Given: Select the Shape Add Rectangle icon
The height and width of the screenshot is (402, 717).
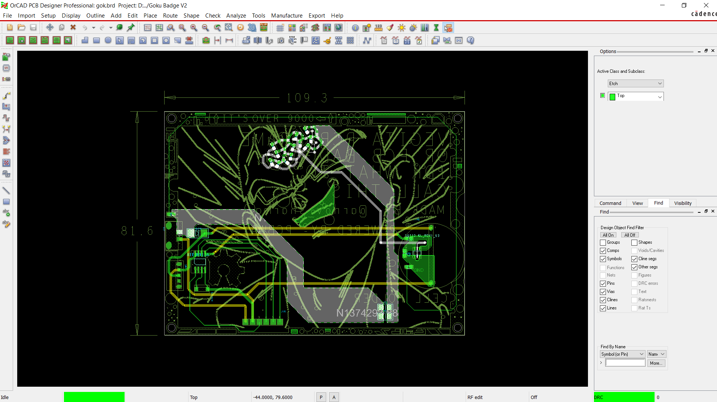Looking at the screenshot, I should tap(96, 40).
